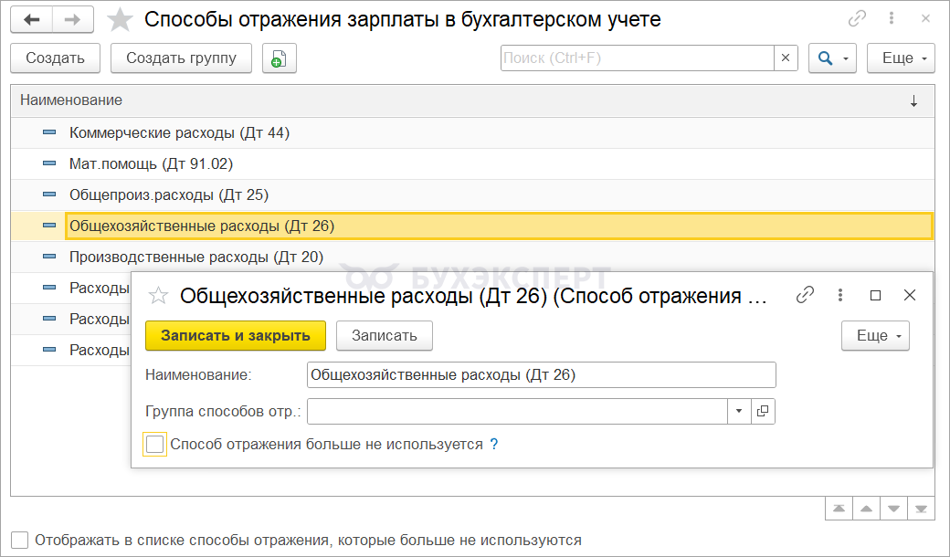Enable 'Способ отражения больше не используется' checkbox
This screenshot has width=950, height=557.
coord(155,445)
